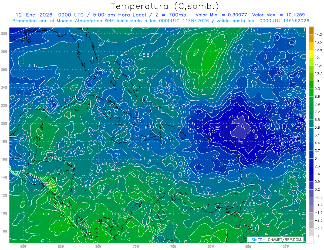Click the '75W' longitude axis label
Image resolution: width=324 pixels, height=250 pixels.
(136, 246)
